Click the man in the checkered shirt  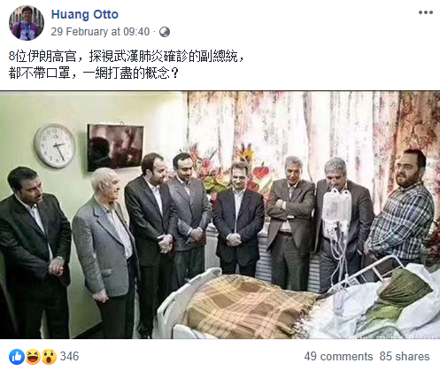400,210
